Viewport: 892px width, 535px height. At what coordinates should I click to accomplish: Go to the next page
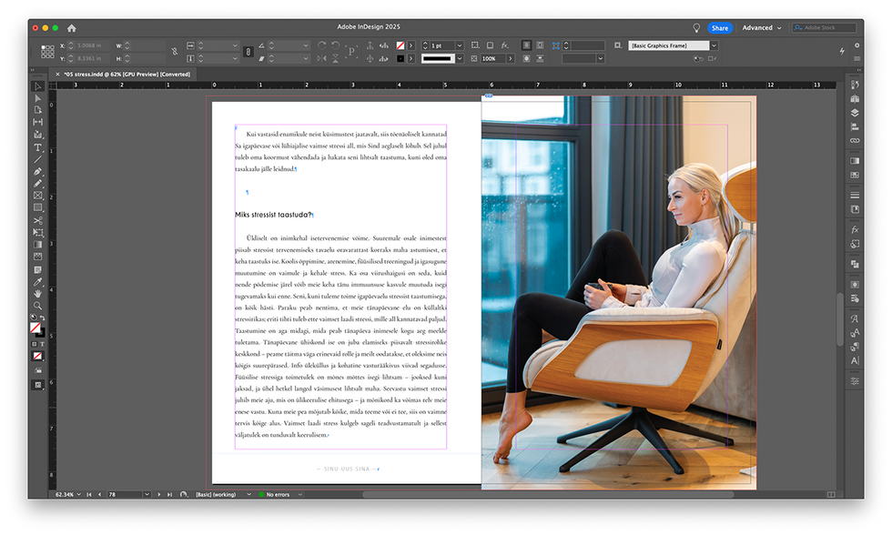(x=158, y=495)
